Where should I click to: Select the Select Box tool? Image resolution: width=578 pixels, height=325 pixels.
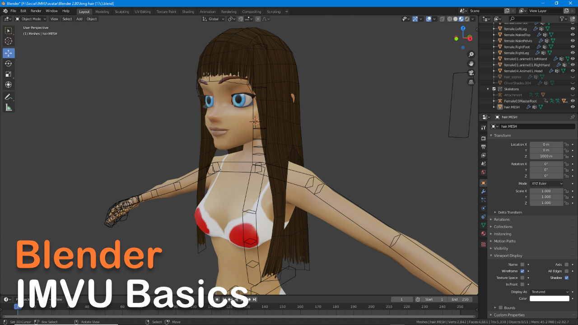pos(9,31)
